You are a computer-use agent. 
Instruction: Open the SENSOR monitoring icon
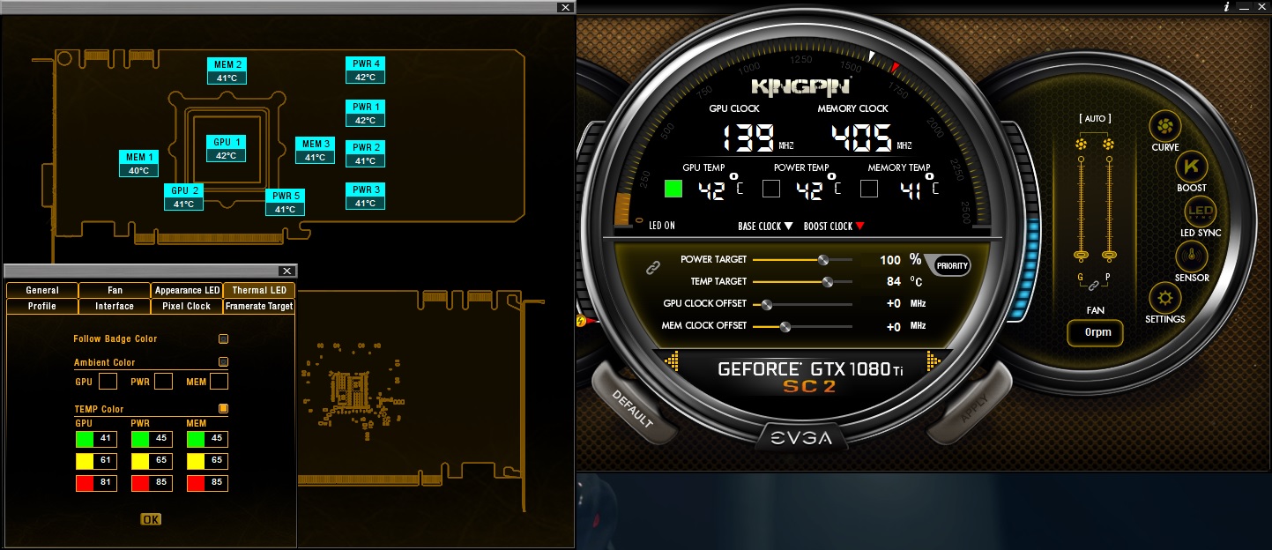tap(1192, 256)
